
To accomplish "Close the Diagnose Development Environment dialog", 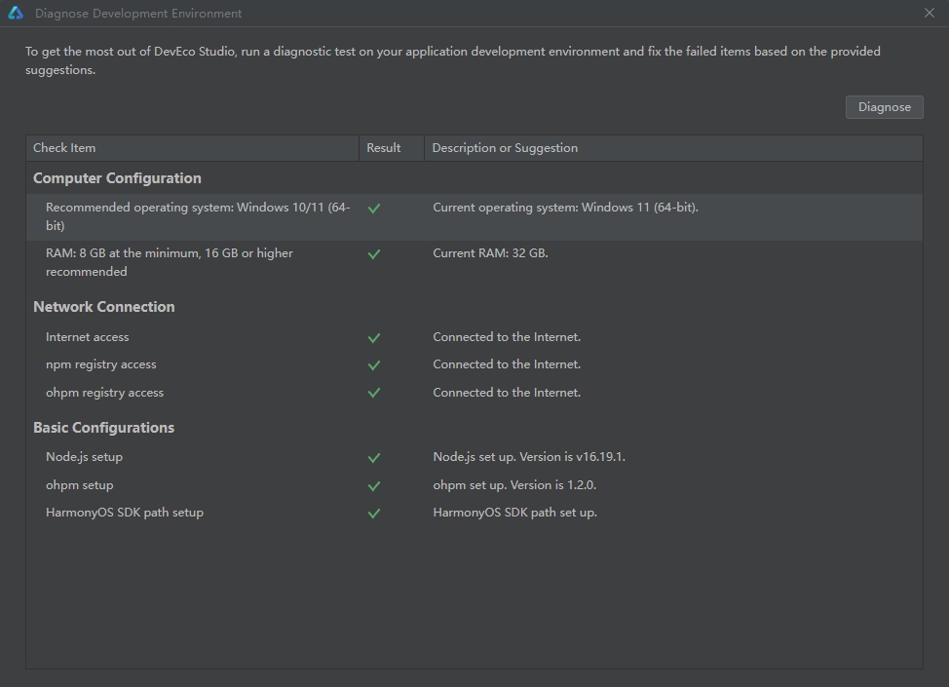I will pos(930,13).
